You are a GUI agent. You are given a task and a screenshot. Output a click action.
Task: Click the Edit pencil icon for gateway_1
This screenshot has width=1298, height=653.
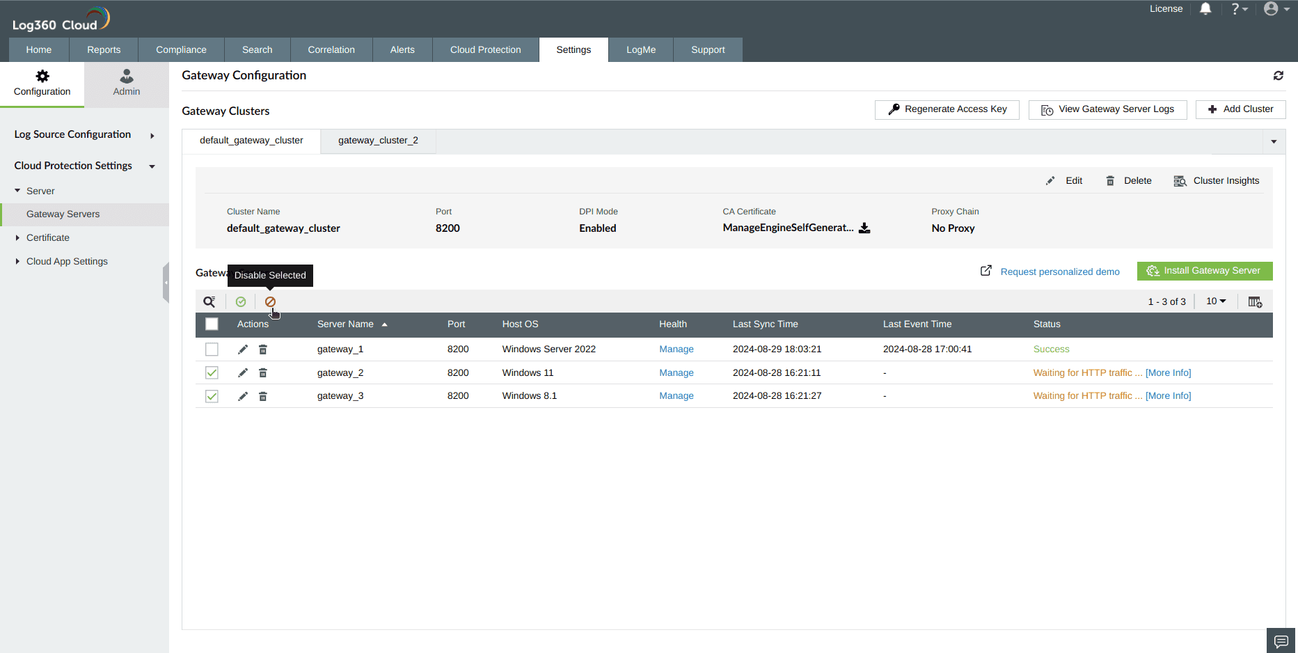tap(242, 349)
